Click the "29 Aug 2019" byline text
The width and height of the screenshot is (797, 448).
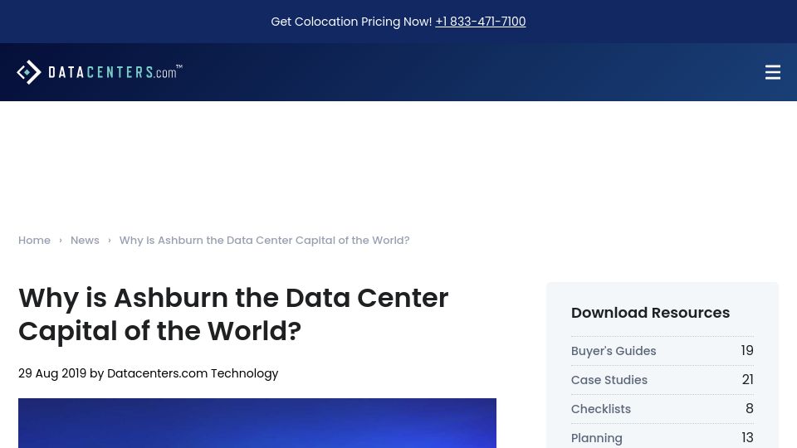click(52, 373)
